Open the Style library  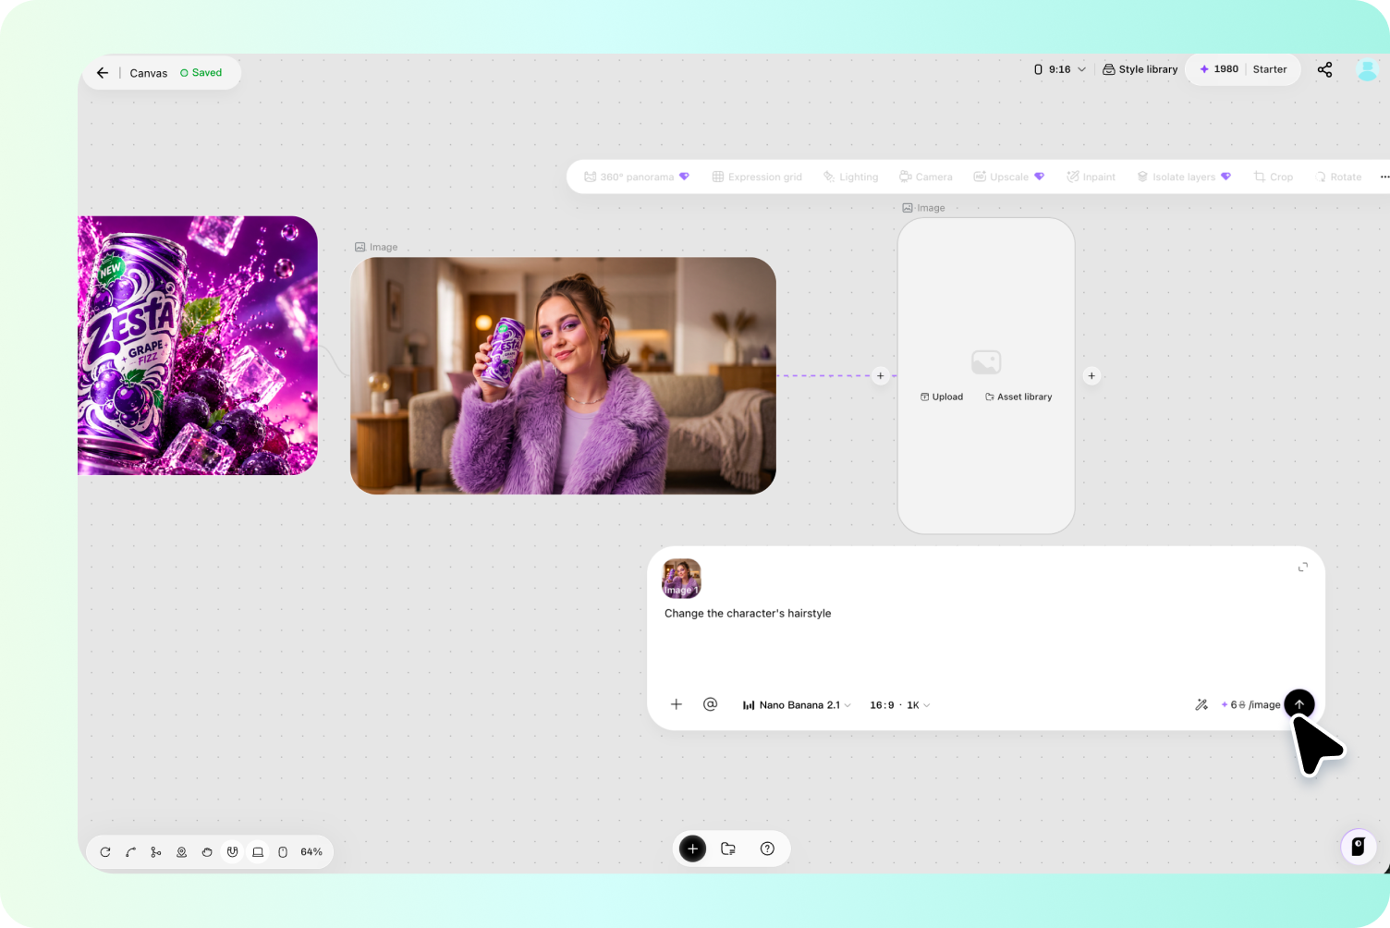1140,69
